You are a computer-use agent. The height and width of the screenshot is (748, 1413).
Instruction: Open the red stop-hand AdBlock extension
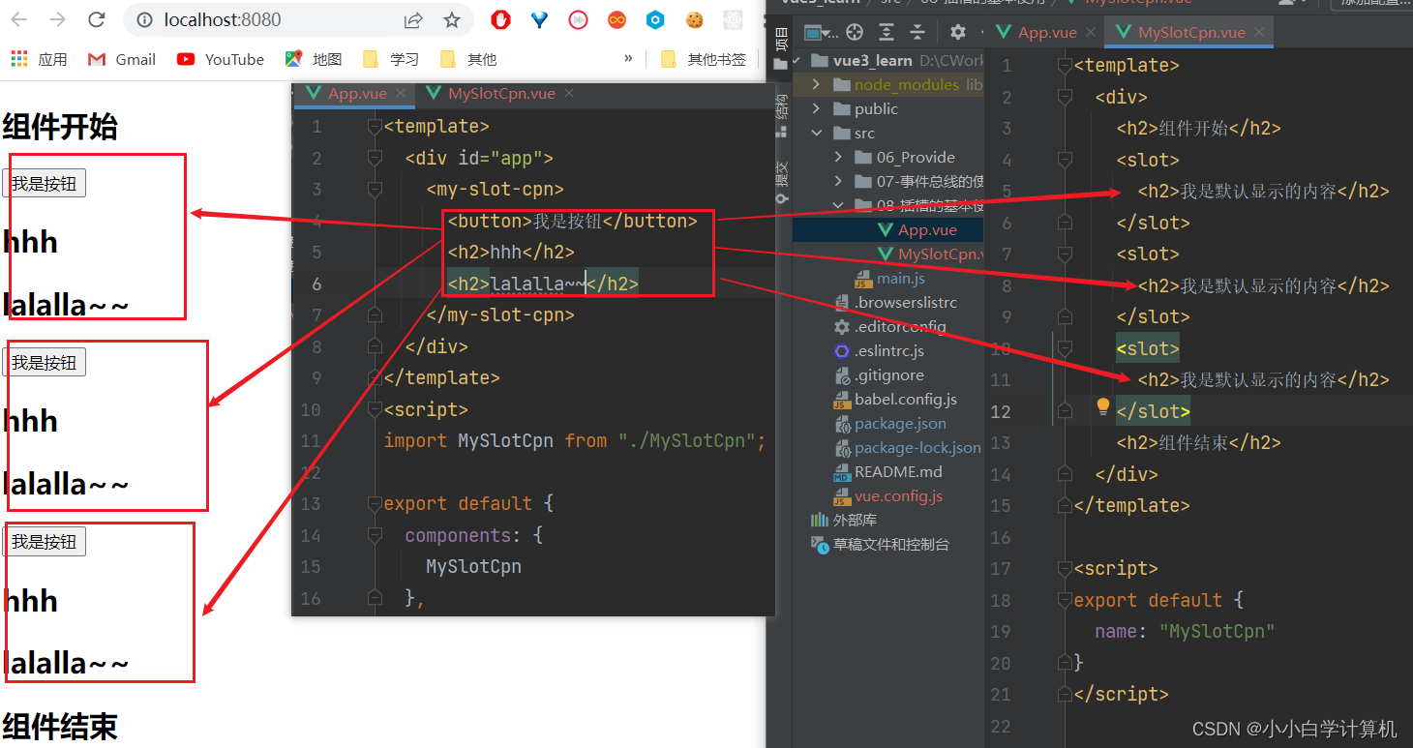pyautogui.click(x=500, y=19)
